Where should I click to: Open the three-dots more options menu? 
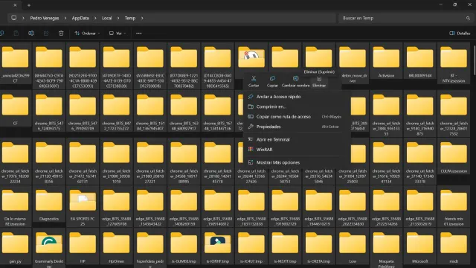pos(139,33)
